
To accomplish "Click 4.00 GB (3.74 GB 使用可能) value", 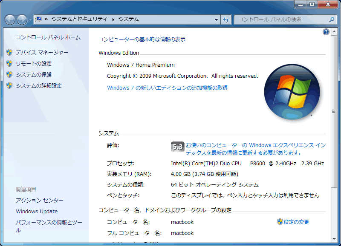I will [205, 174].
